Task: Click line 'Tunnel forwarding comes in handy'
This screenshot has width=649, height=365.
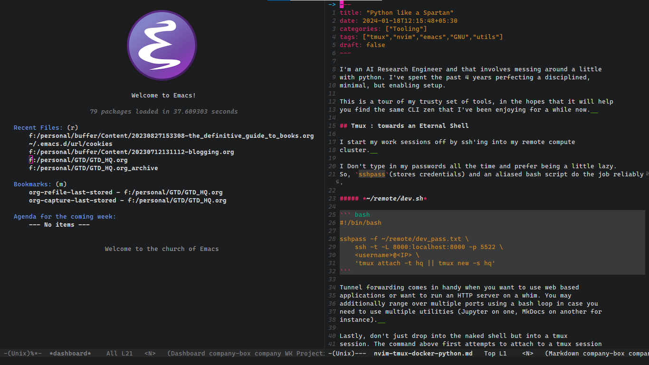Action: click(459, 287)
